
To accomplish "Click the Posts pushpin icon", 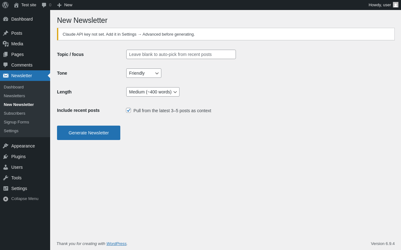I will point(6,33).
